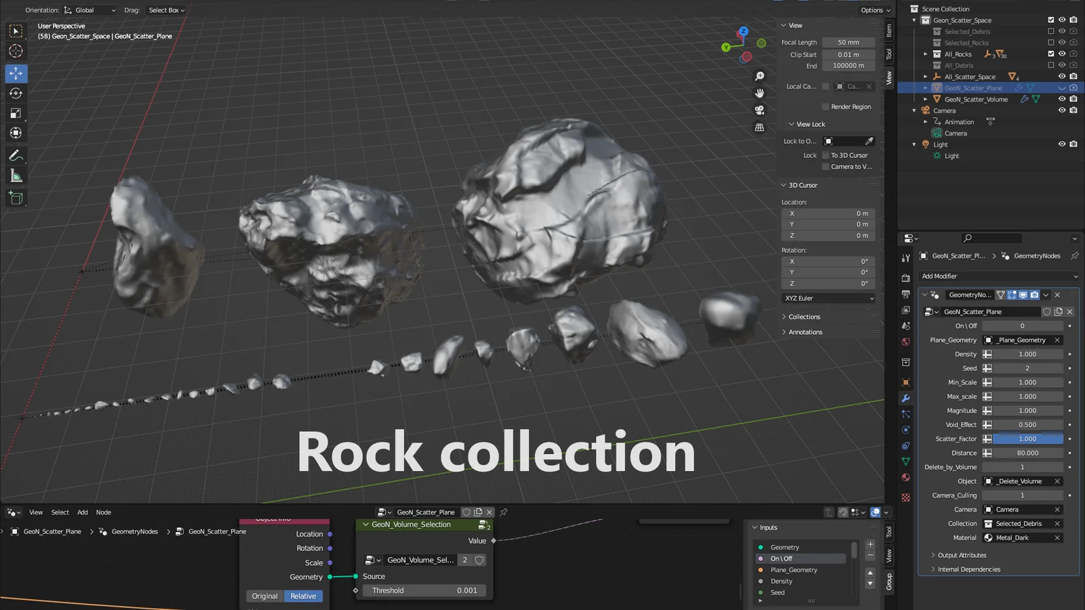Viewport: 1085px width, 610px height.
Task: Enable the Selected_Debris collection checkbox
Action: 1051,31
